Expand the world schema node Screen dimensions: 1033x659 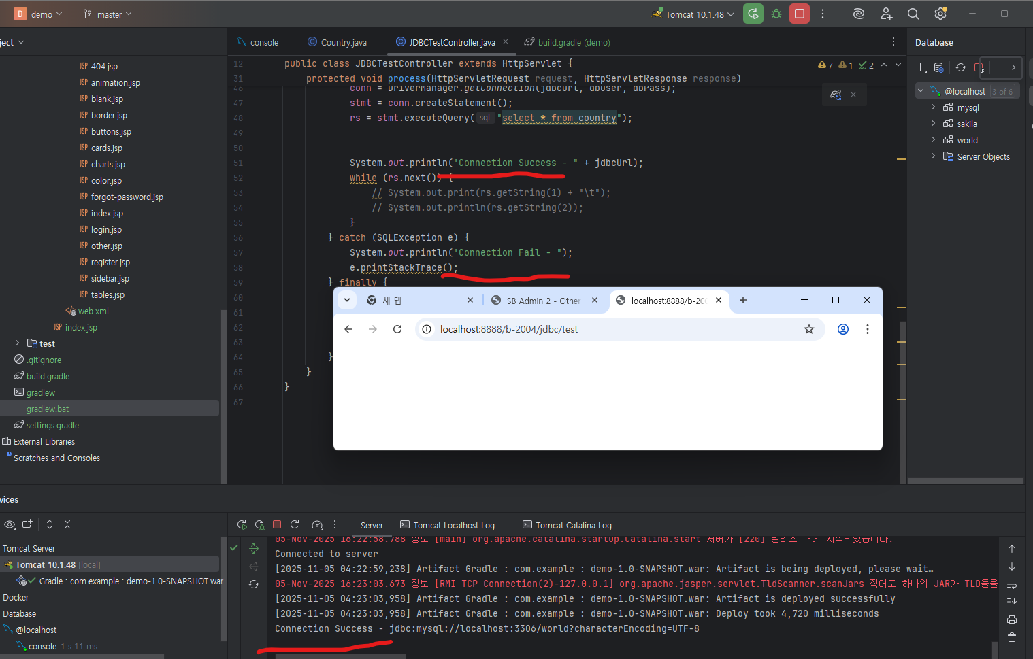coord(934,140)
